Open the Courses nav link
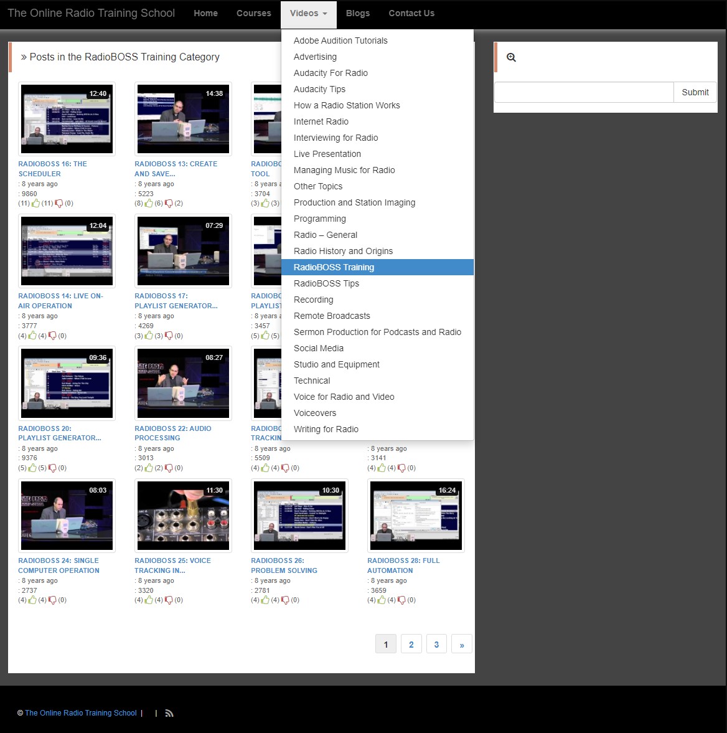 pos(254,14)
